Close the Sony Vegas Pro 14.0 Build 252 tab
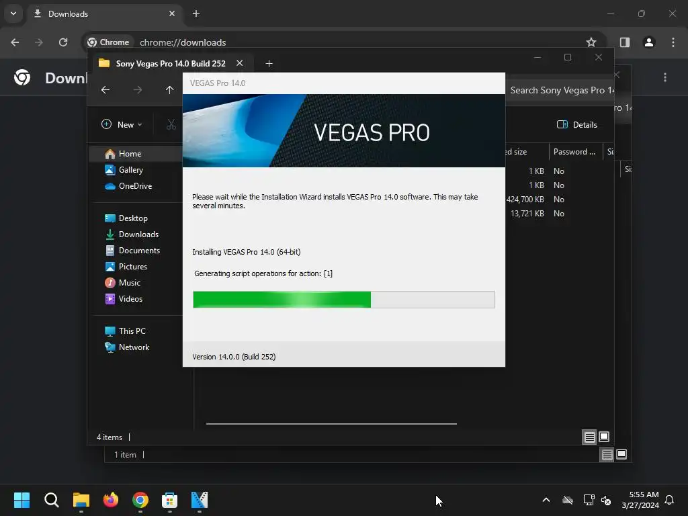Screen dimensions: 688x516 [240, 63]
